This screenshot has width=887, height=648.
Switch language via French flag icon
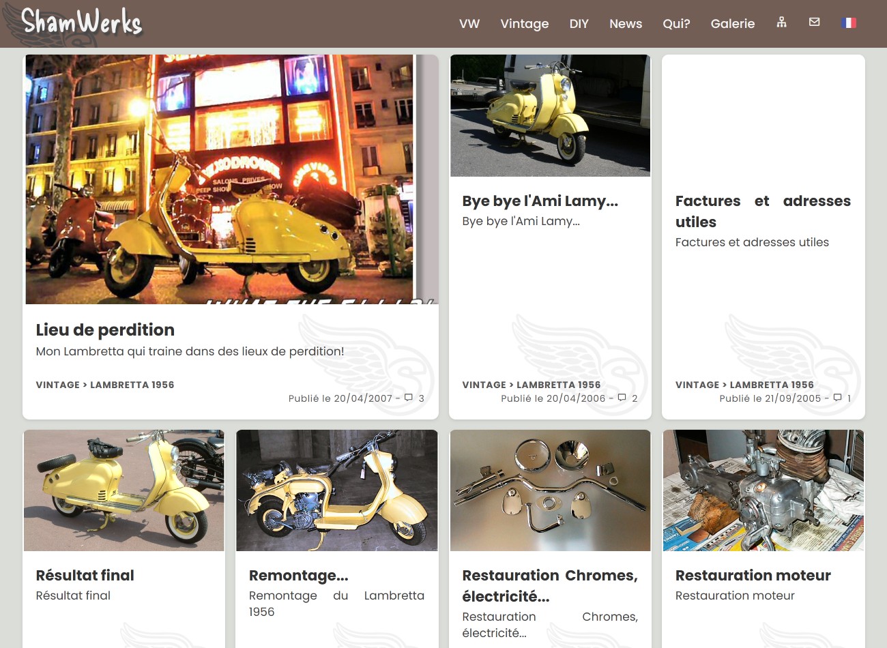pos(849,23)
